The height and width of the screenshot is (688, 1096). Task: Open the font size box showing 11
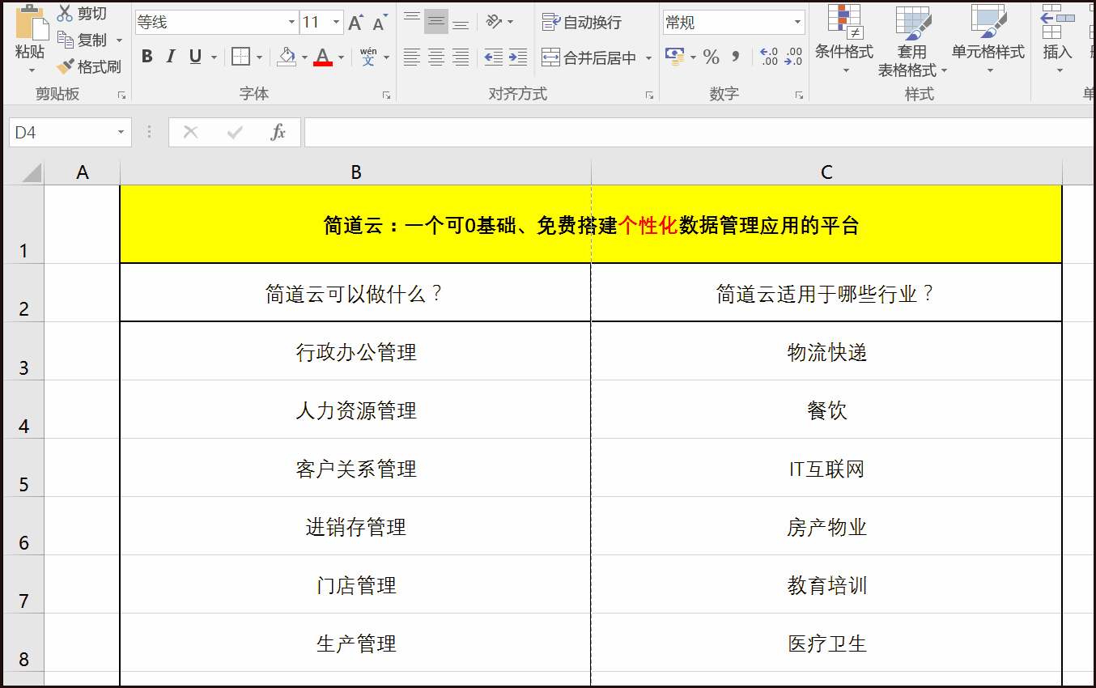tap(321, 22)
